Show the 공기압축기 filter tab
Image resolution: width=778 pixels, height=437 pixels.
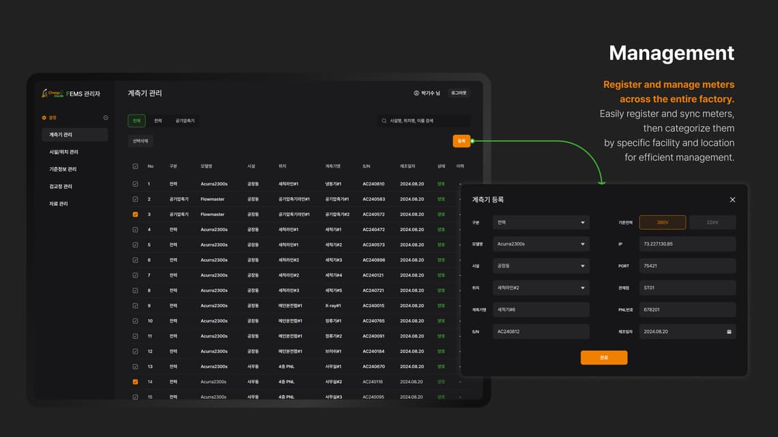pyautogui.click(x=185, y=121)
